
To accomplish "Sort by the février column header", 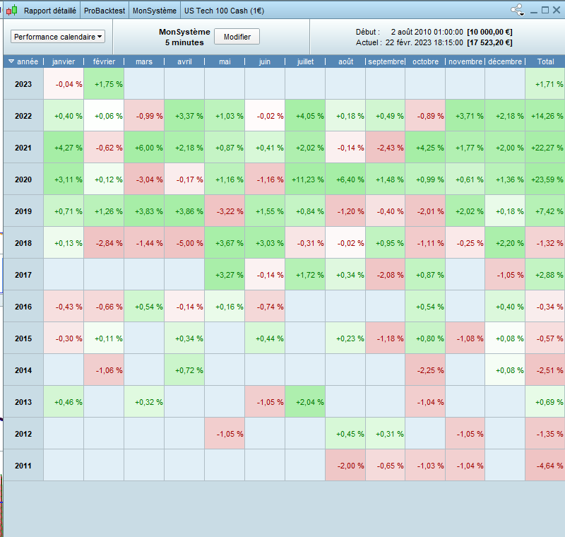I will pyautogui.click(x=104, y=61).
